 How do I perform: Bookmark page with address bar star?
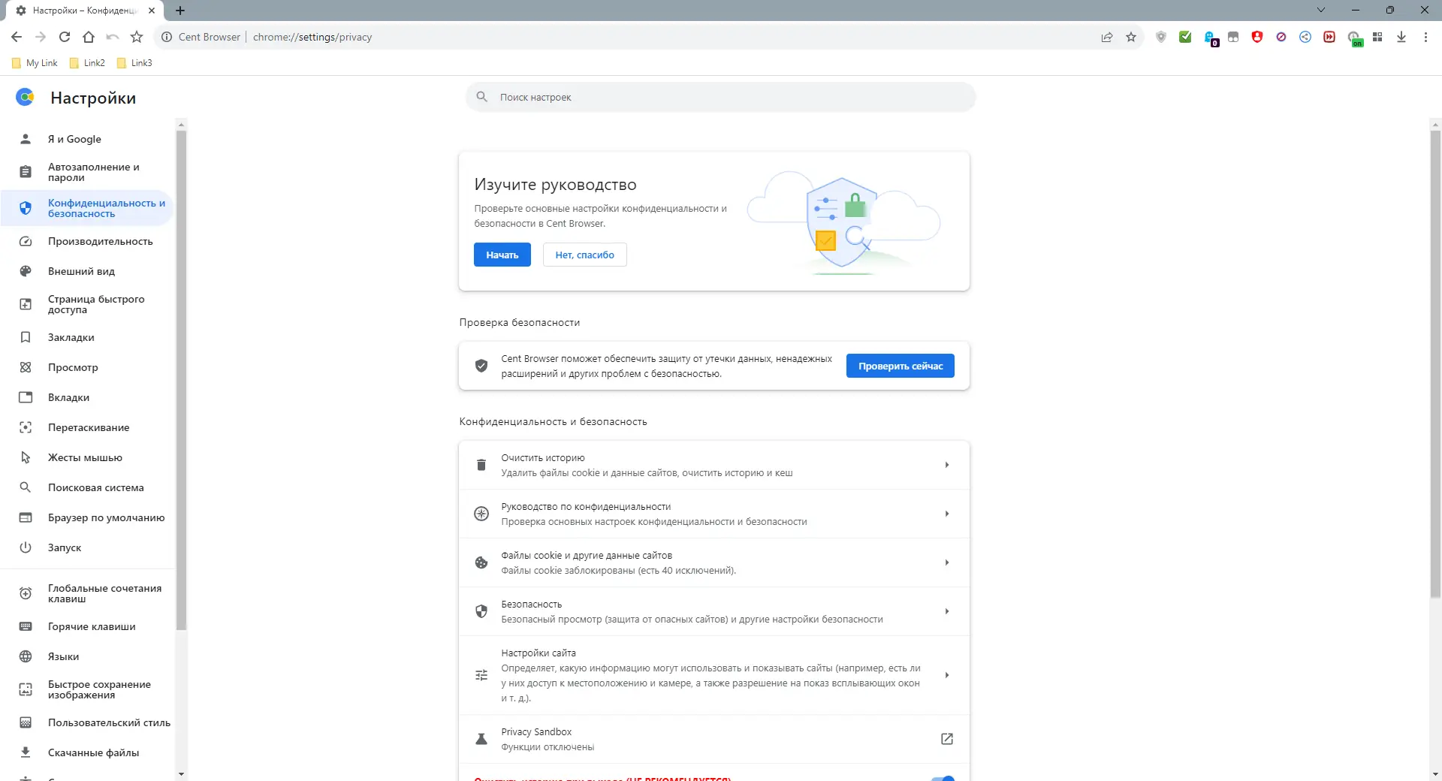point(1131,37)
